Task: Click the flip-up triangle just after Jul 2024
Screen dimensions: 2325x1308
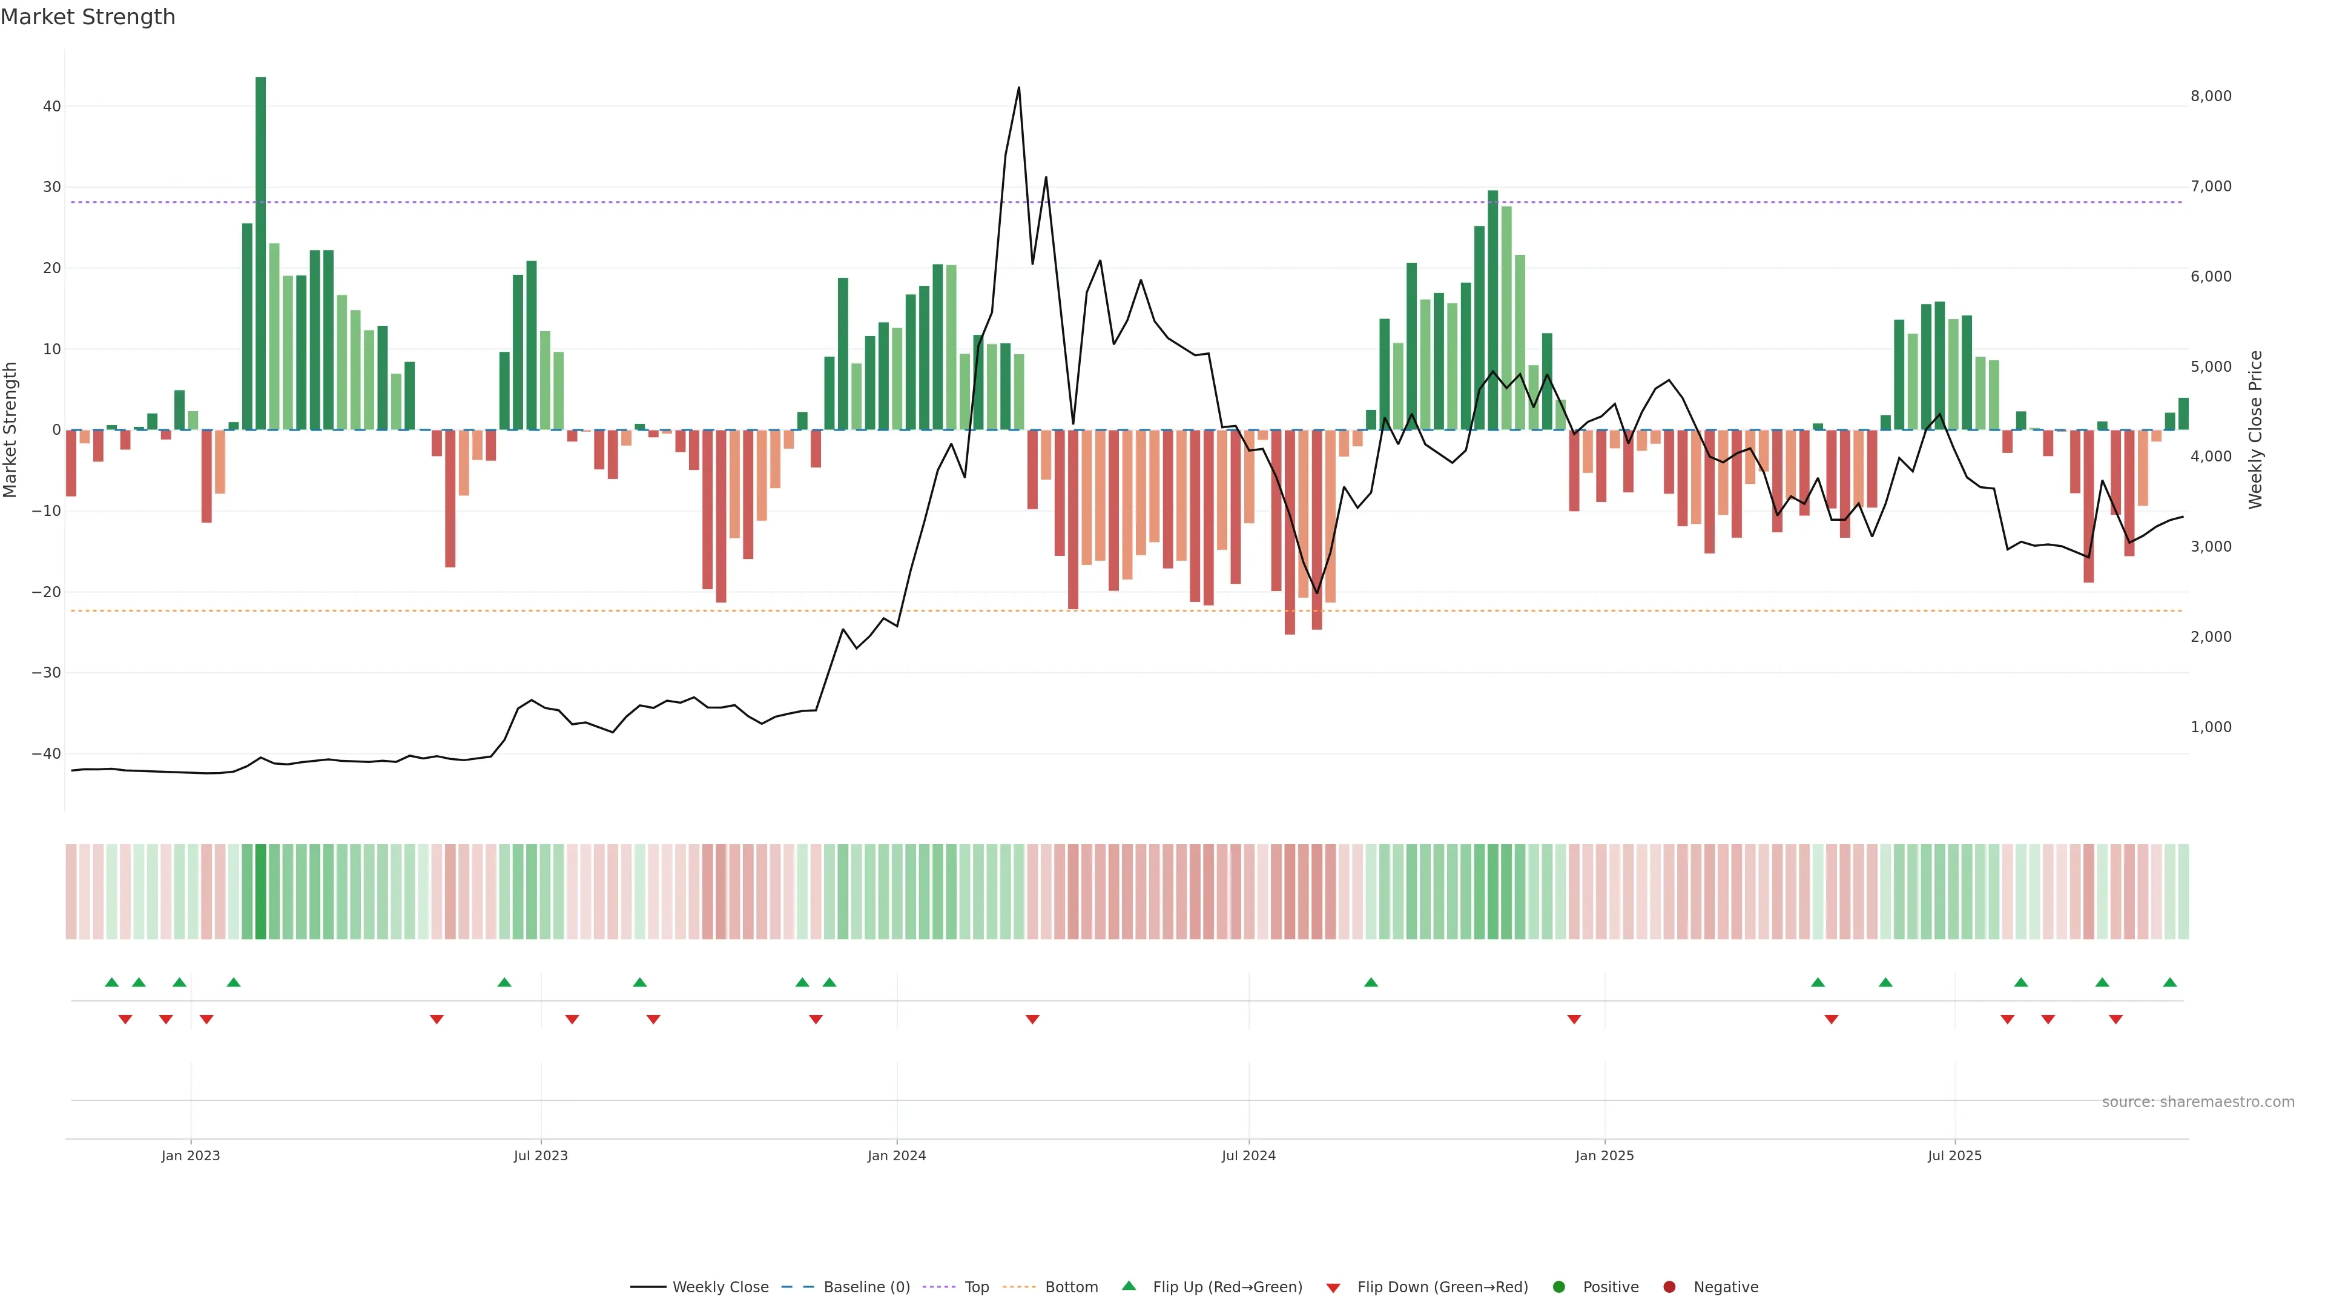Action: pyautogui.click(x=1371, y=982)
